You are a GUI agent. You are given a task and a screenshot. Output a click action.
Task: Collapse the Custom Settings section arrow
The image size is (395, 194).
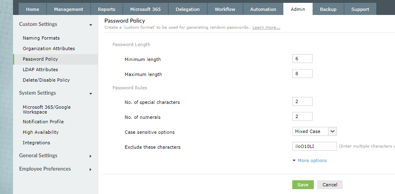pyautogui.click(x=91, y=25)
